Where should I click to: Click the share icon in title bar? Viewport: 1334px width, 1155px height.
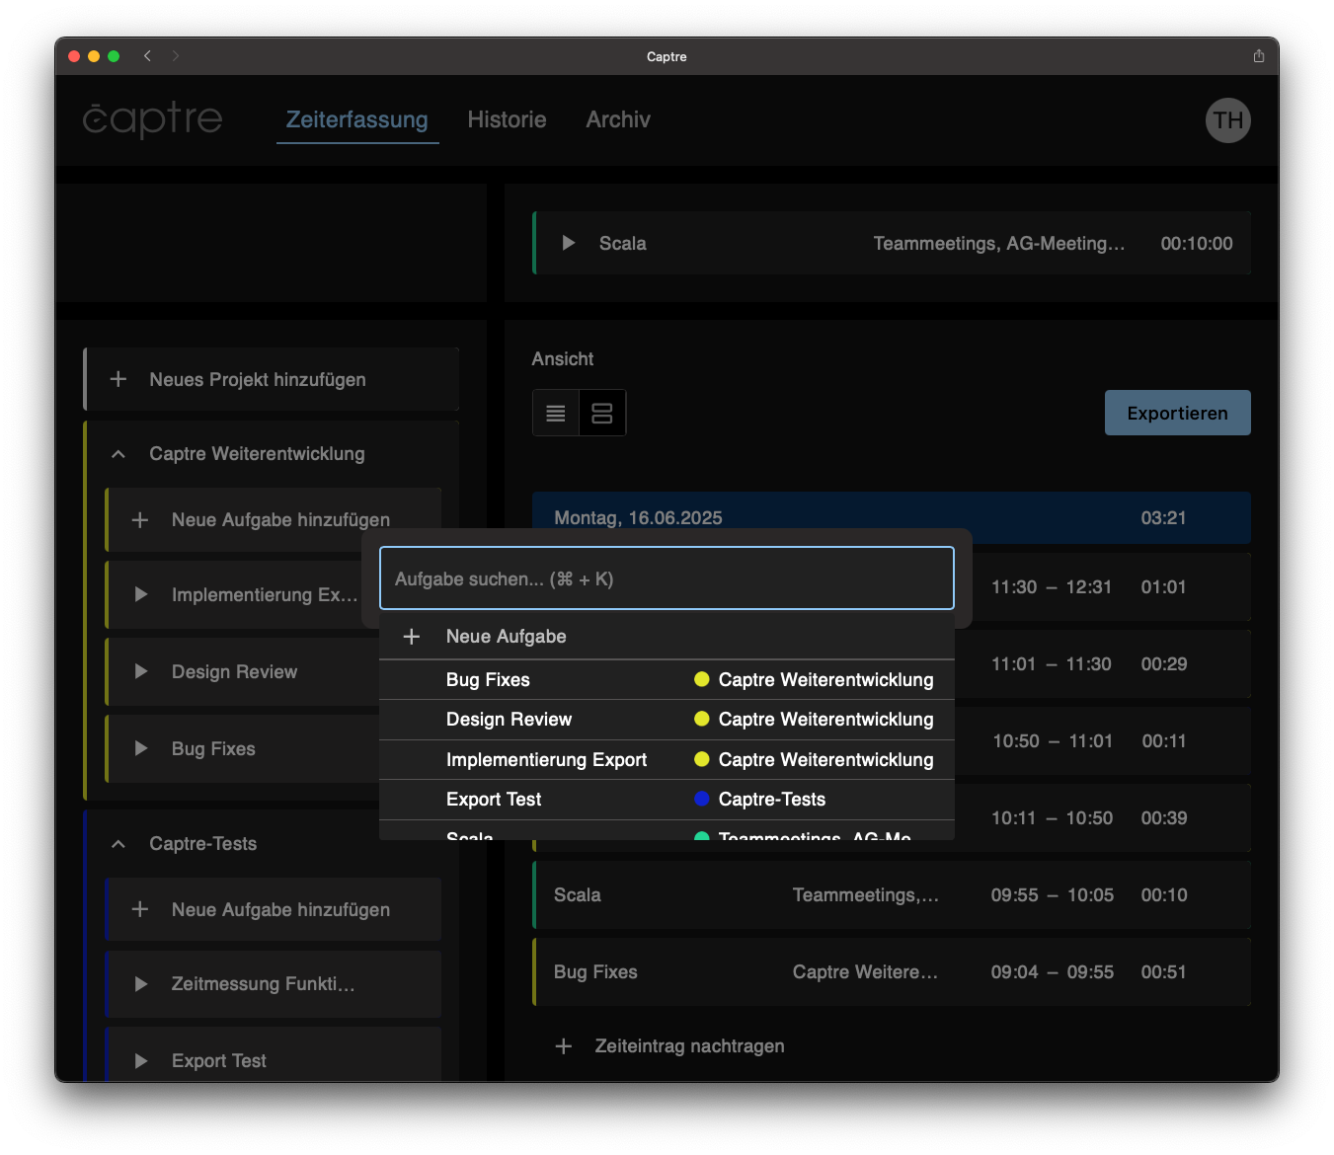(1258, 56)
